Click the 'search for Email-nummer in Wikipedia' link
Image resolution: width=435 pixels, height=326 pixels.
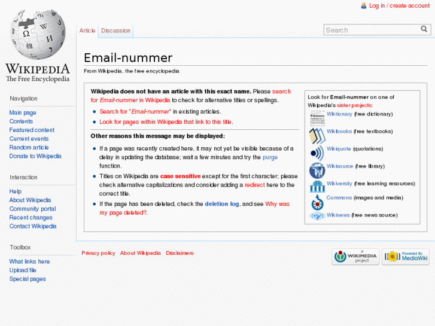[130, 100]
